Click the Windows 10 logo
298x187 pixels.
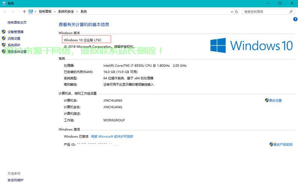tap(252, 45)
